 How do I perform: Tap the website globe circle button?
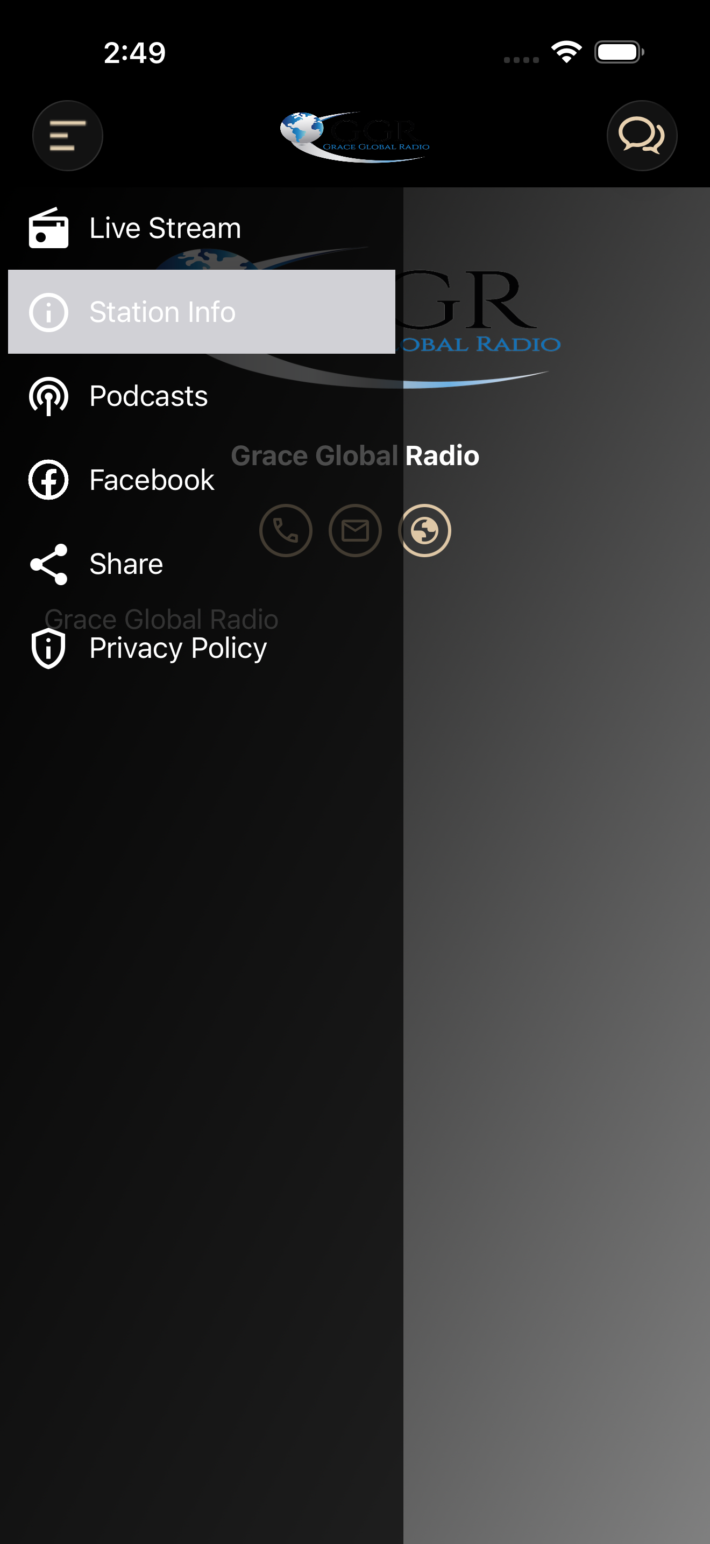tap(424, 530)
